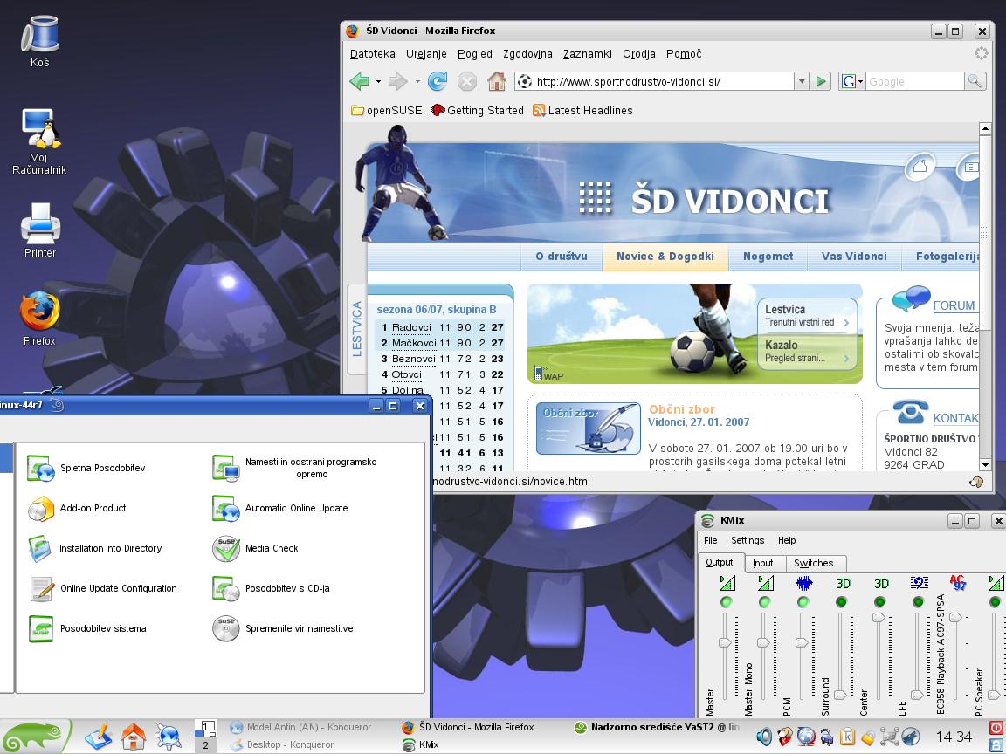Click the Nogomet navigation link
1006x754 pixels.
point(768,257)
